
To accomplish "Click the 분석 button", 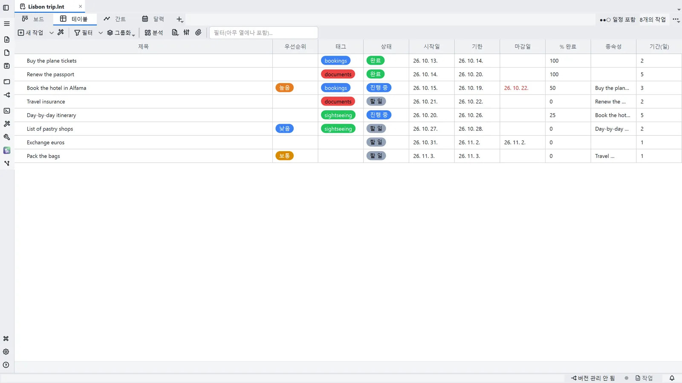I will pos(154,33).
